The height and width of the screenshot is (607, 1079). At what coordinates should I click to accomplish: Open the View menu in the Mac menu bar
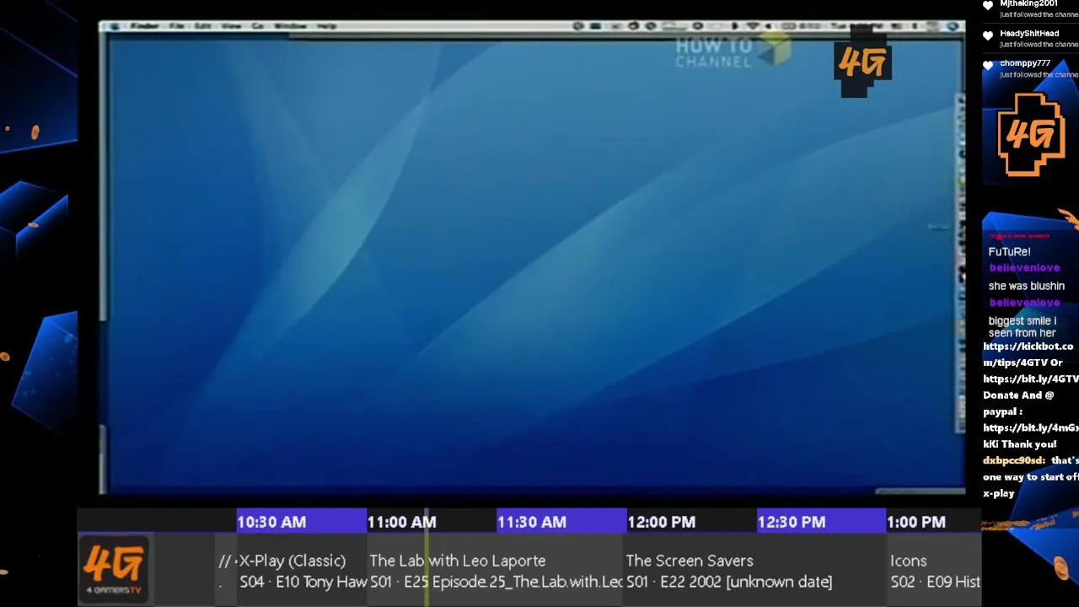231,26
